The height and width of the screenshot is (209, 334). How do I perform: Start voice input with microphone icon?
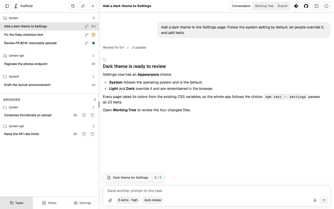[x=315, y=200]
